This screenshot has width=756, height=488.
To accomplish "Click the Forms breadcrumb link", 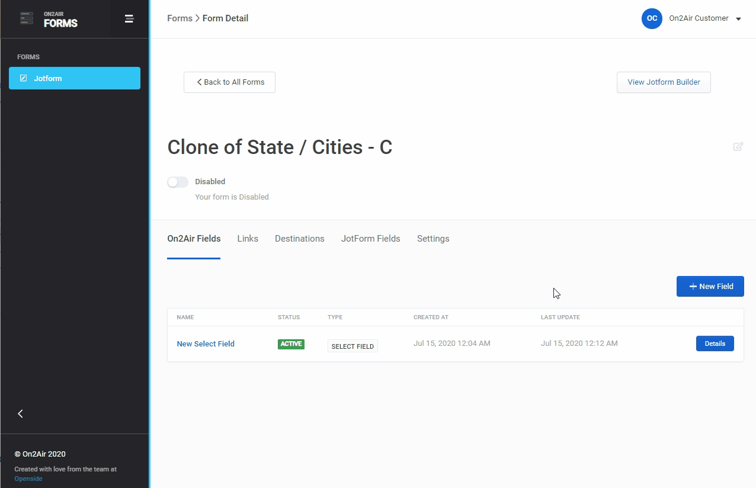I will coord(180,18).
